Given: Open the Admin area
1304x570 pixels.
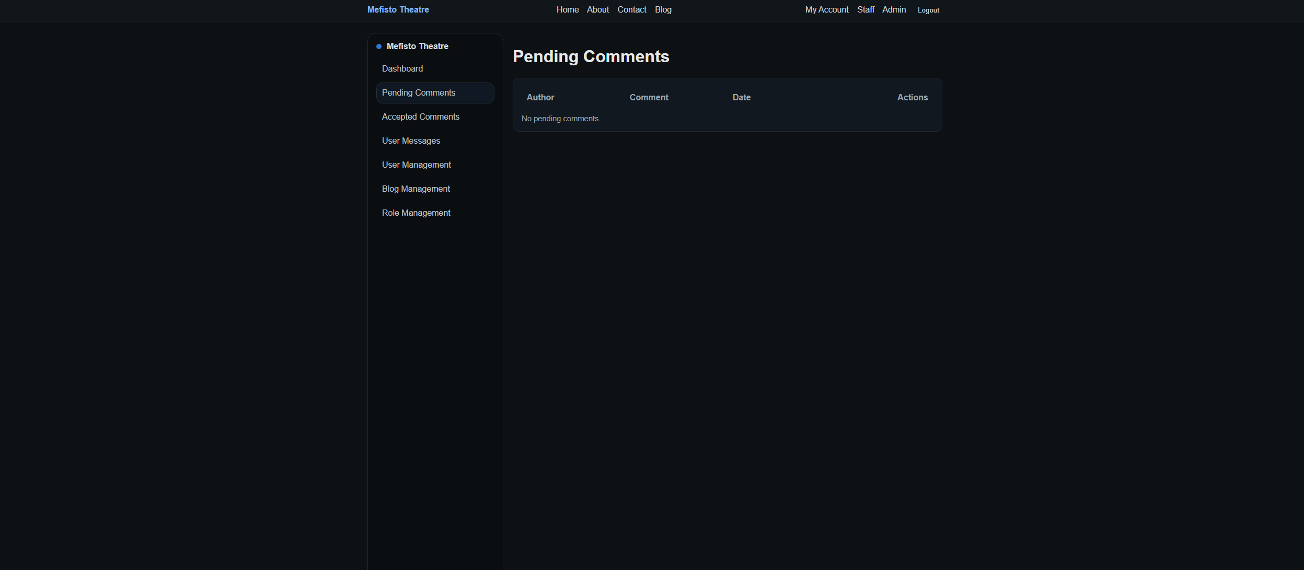Looking at the screenshot, I should click(893, 9).
